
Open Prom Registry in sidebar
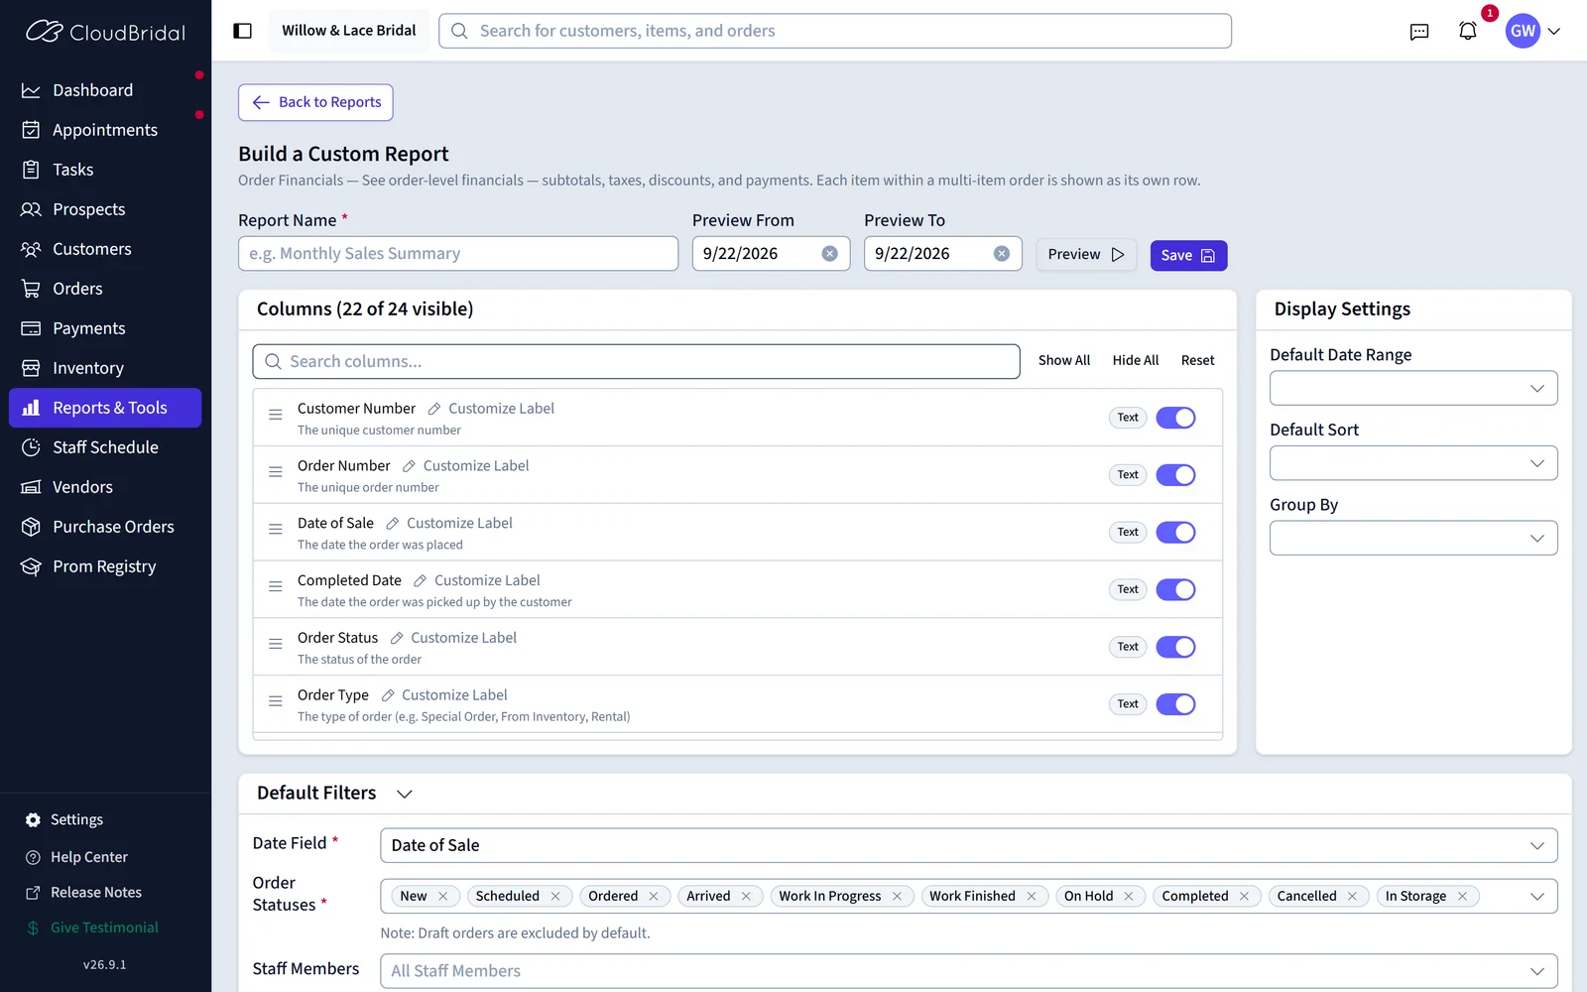[105, 566]
